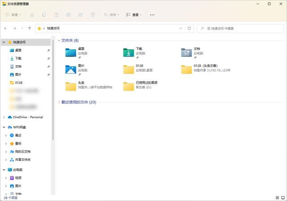
Task: Select the 下载 folder tile
Action: [x=135, y=53]
